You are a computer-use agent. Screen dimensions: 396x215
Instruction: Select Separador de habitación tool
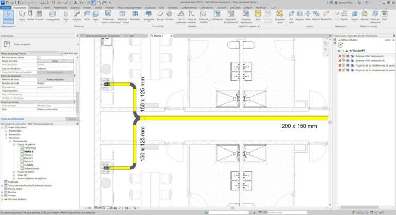coord(231,17)
